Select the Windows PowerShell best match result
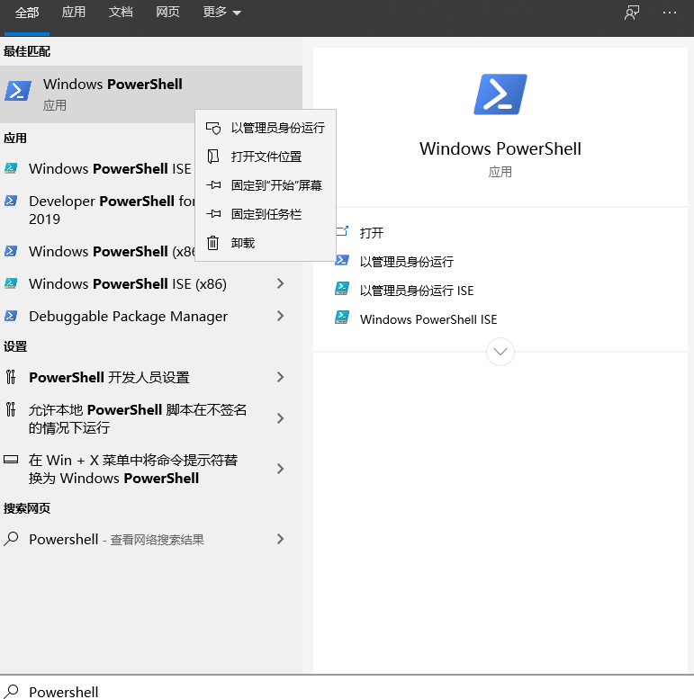This screenshot has height=699, width=694. 150,94
